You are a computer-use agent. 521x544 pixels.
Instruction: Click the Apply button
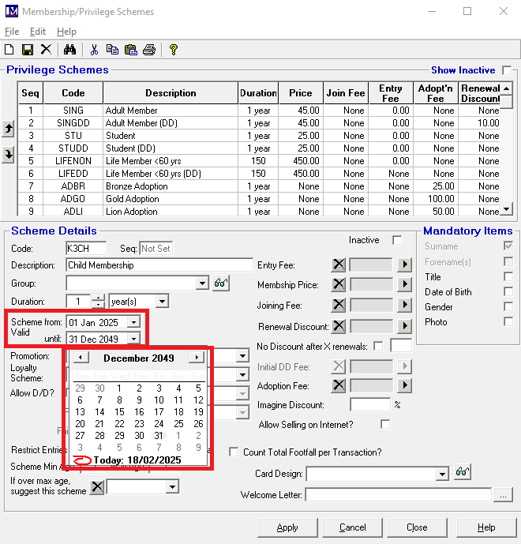click(287, 527)
